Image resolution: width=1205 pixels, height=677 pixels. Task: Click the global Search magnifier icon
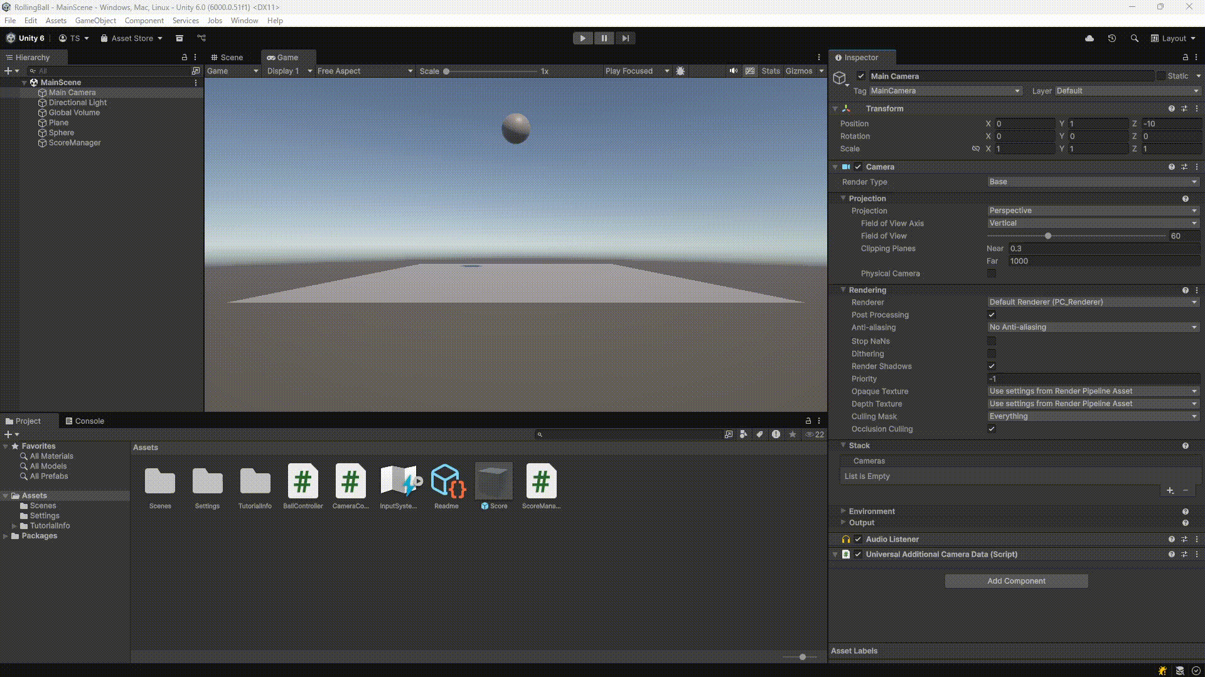point(1135,38)
